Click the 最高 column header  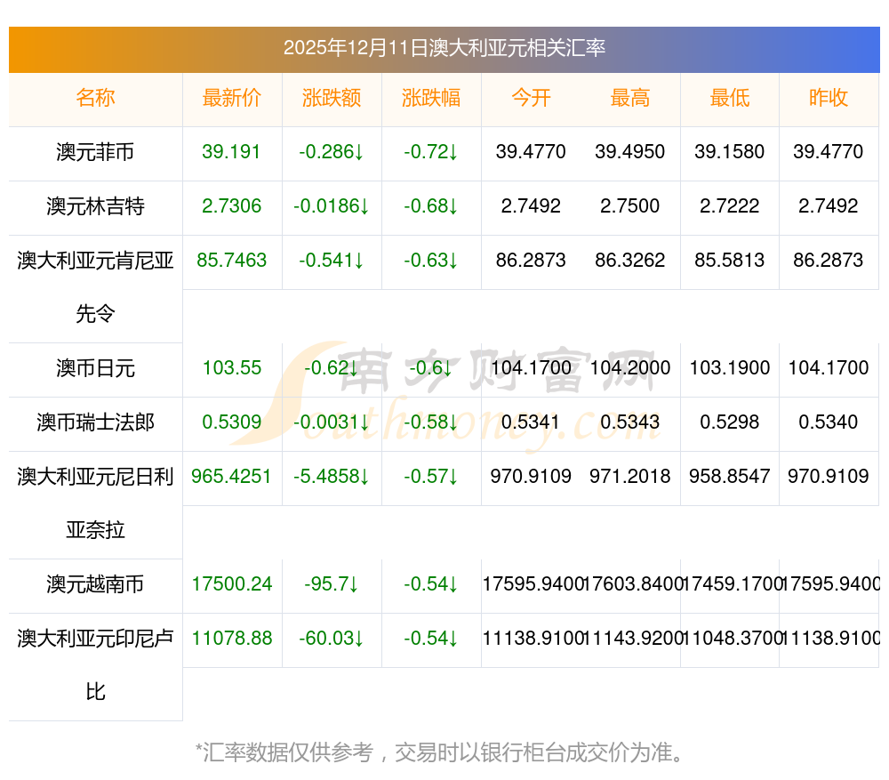pyautogui.click(x=630, y=98)
